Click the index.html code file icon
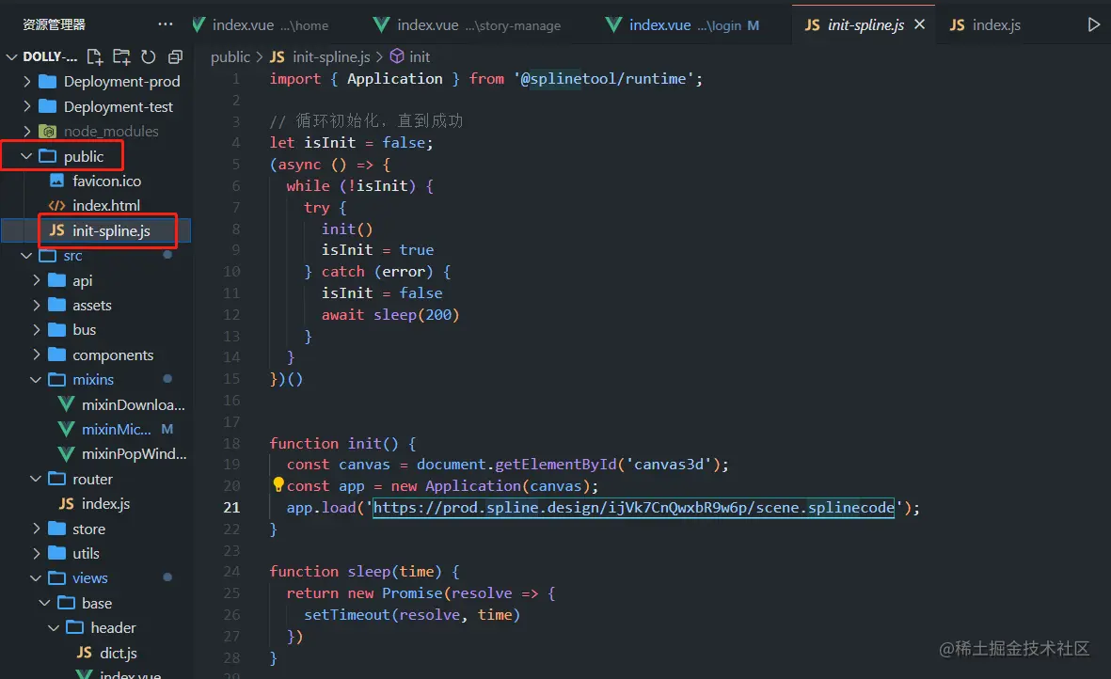Screen dimensions: 1111x679 pos(56,205)
